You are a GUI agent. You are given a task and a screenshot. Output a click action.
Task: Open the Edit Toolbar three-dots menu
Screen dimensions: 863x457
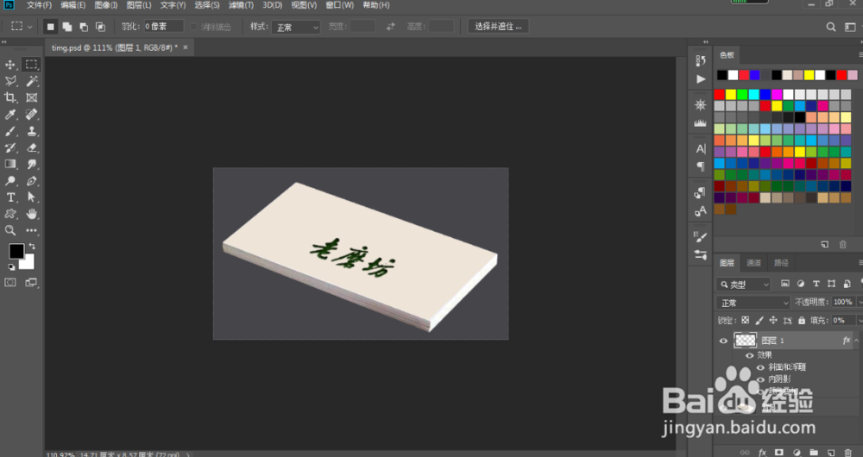tap(31, 230)
